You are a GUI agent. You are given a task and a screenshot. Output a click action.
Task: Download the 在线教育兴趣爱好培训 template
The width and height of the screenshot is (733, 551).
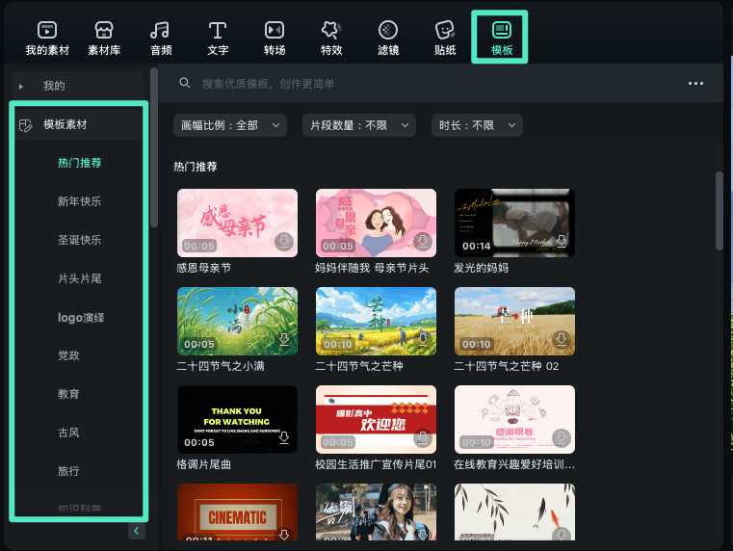click(562, 438)
